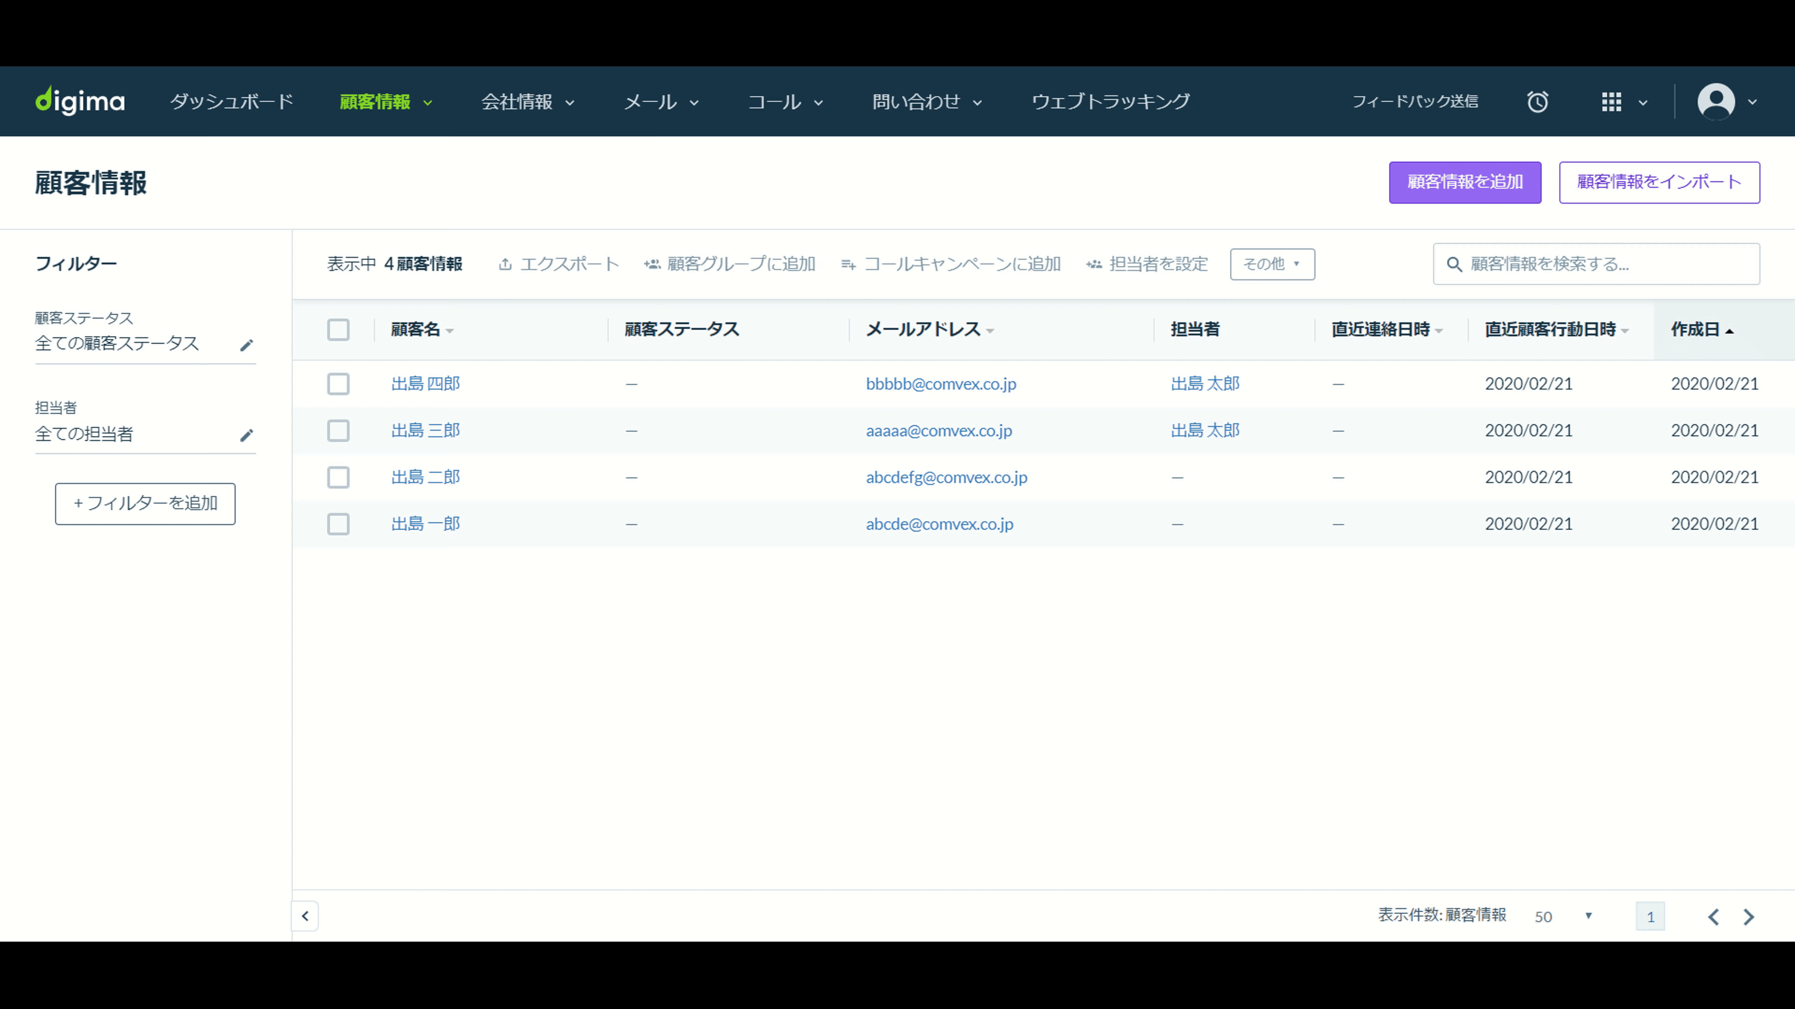Click email abcdefg@comvex.co.jp
Image resolution: width=1795 pixels, height=1009 pixels.
point(946,477)
